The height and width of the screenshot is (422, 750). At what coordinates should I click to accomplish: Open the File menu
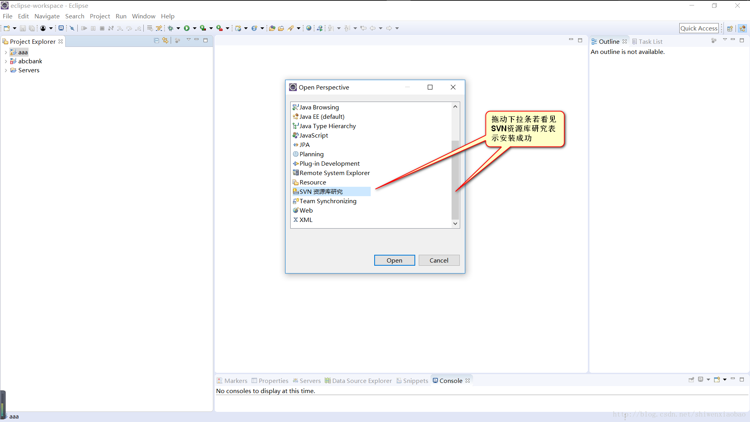[x=7, y=16]
